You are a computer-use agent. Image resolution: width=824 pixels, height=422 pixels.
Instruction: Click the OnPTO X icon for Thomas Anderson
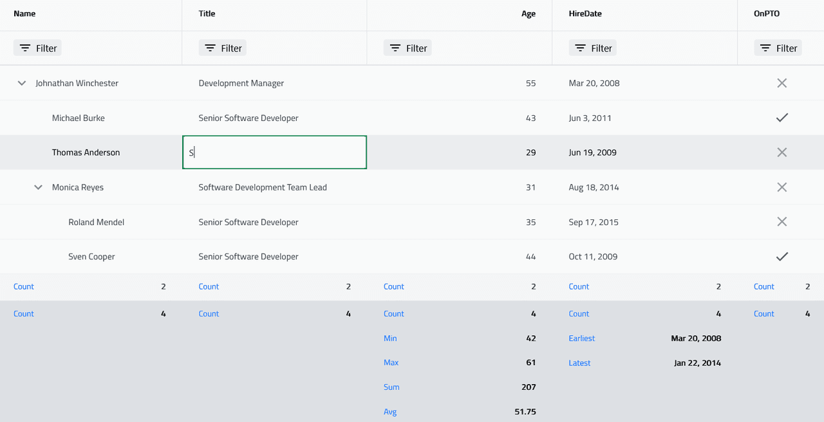[782, 152]
